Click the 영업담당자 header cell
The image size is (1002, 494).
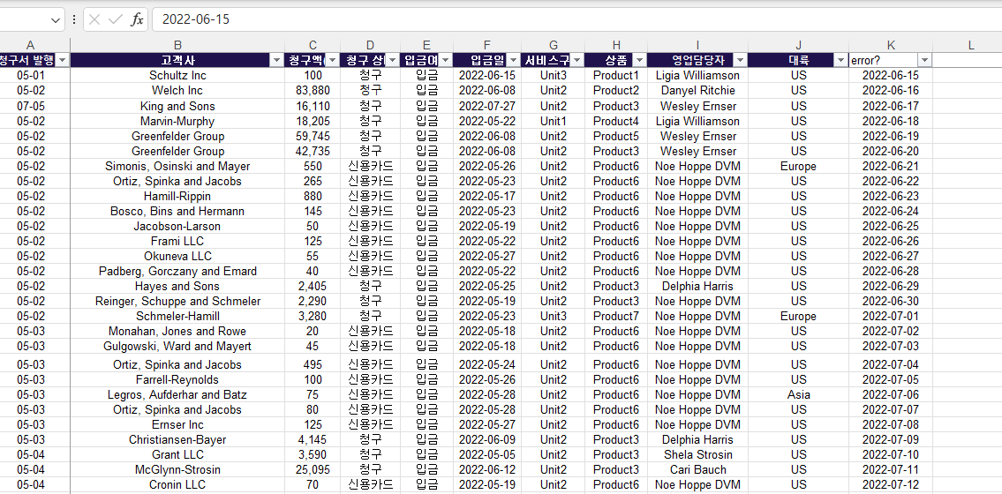tap(697, 60)
